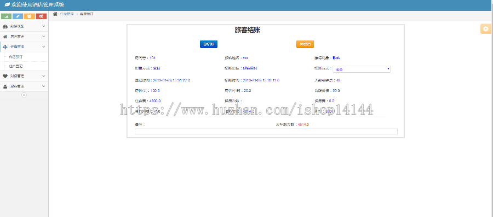This screenshot has height=217, width=493.
Task: Click the orange users shortcut button
Action: [x=29, y=16]
